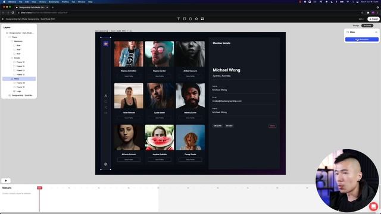This screenshot has width=381, height=214.
Task: Close the Designership Dark Mode browser tab
Action: (47, 7)
